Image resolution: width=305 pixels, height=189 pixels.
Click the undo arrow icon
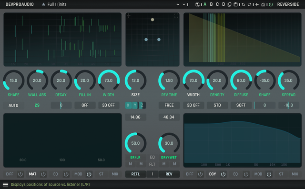244,4
